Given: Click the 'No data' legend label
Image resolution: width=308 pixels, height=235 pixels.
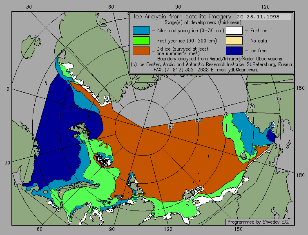Looking at the screenshot, I should 259,41.
